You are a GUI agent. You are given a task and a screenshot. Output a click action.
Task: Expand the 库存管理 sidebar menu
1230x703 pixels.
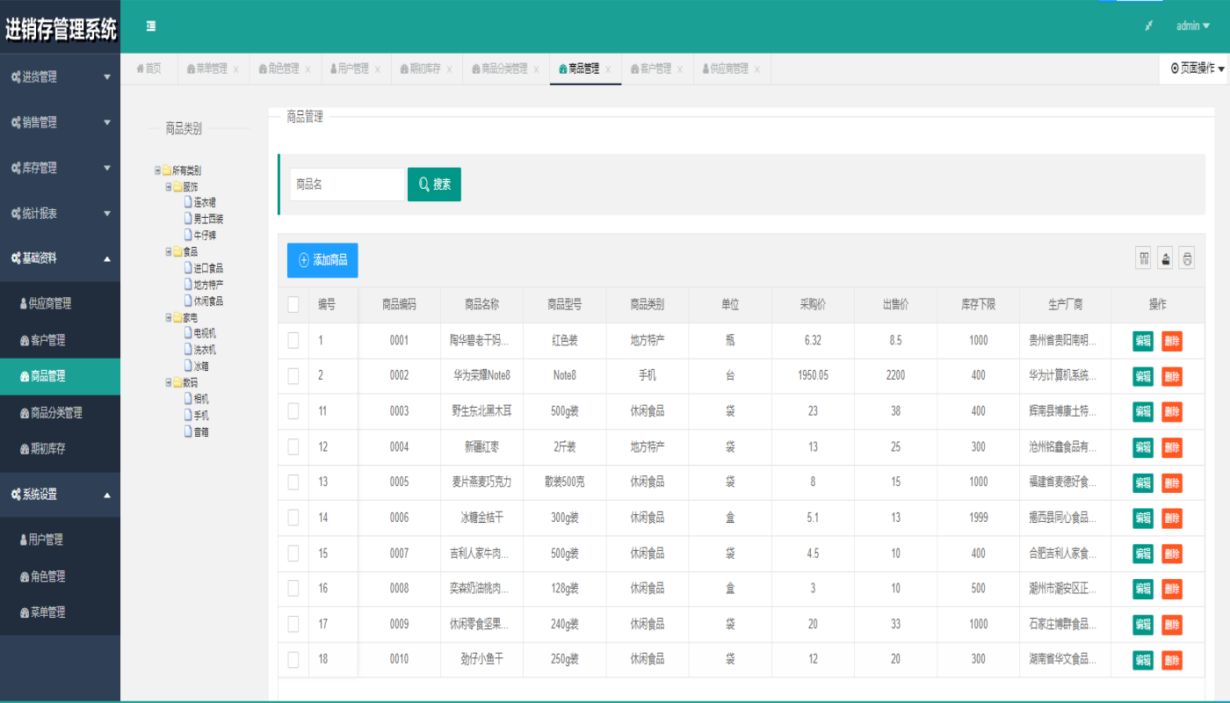pyautogui.click(x=60, y=168)
